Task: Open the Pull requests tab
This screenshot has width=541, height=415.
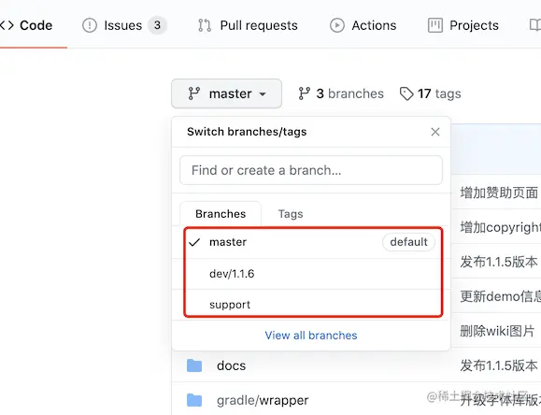Action: pyautogui.click(x=248, y=25)
